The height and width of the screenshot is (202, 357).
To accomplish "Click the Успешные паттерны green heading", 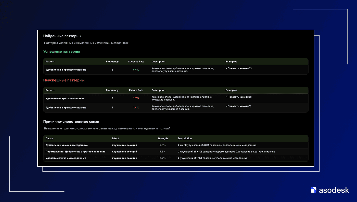I will click(61, 51).
